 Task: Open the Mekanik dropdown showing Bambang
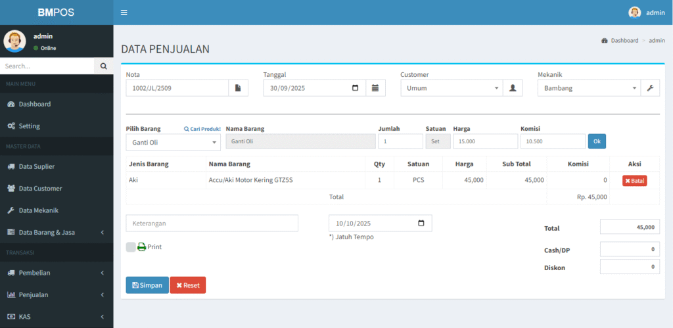pyautogui.click(x=589, y=88)
